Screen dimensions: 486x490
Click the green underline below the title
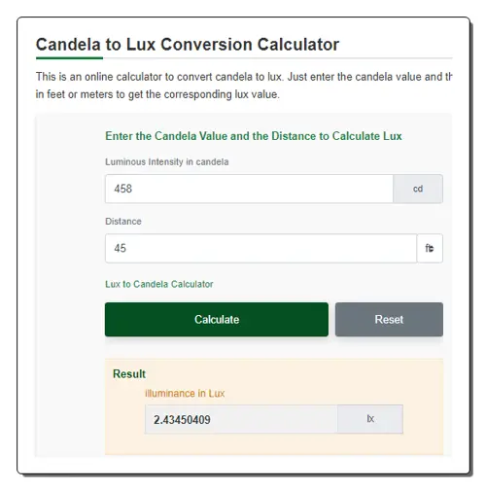coord(69,58)
